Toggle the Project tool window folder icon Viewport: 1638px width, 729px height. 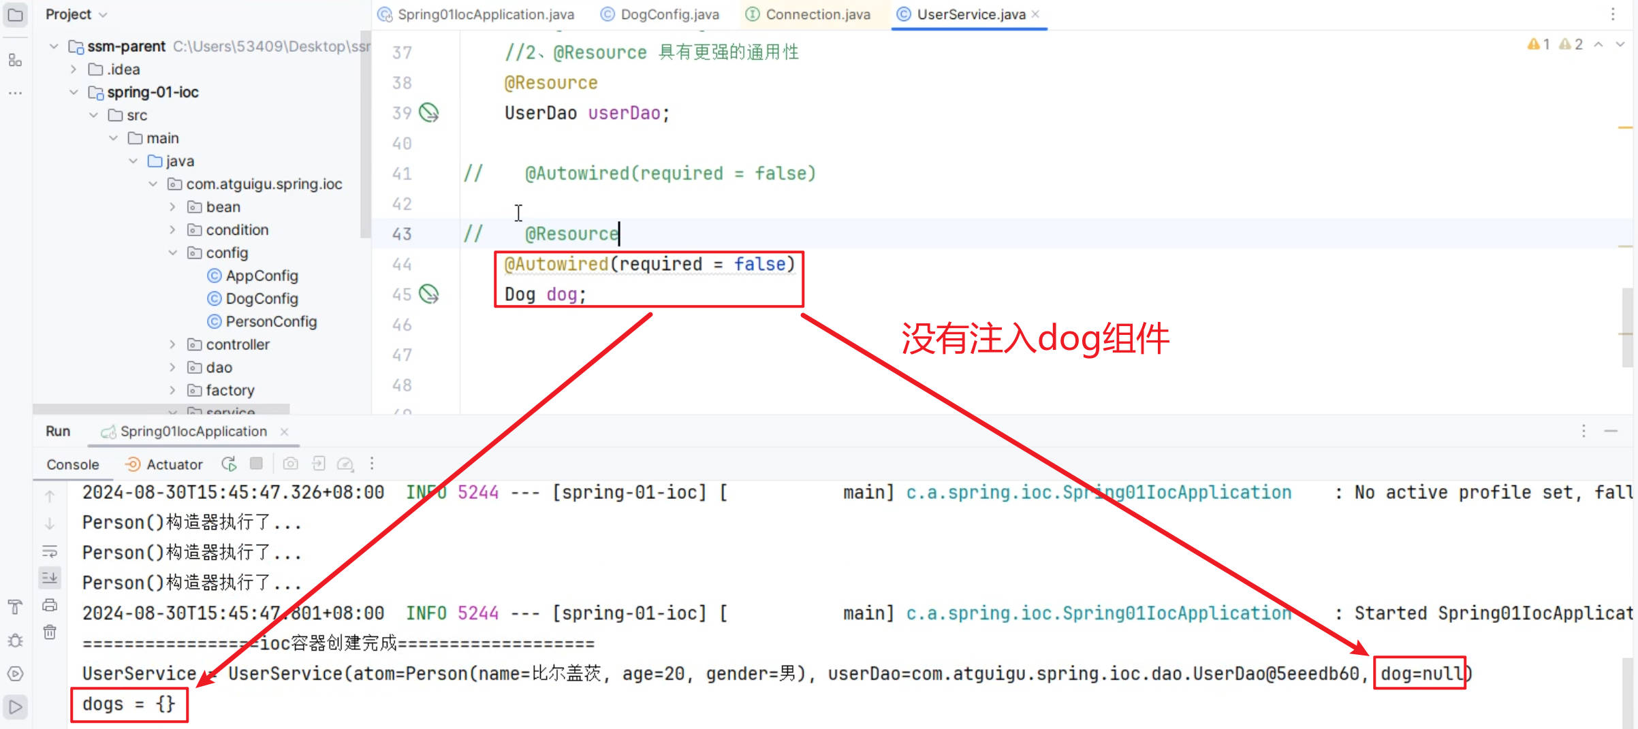point(15,14)
